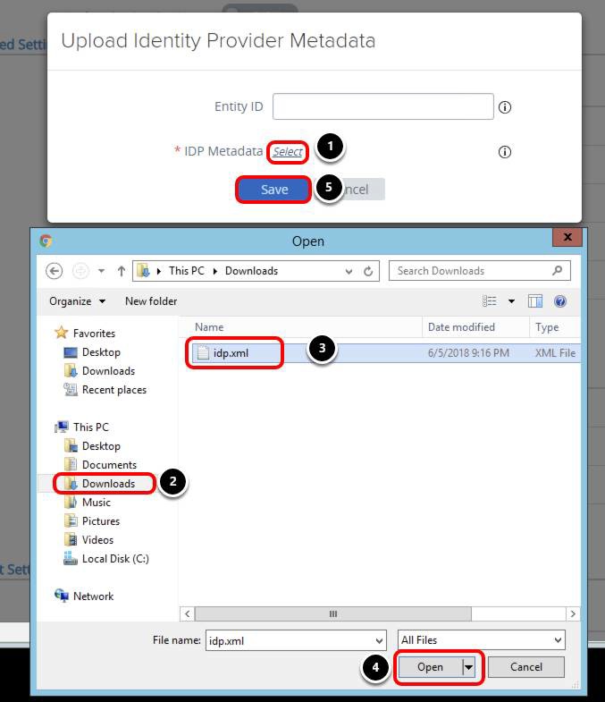Select the idp.xml file name

[x=231, y=353]
